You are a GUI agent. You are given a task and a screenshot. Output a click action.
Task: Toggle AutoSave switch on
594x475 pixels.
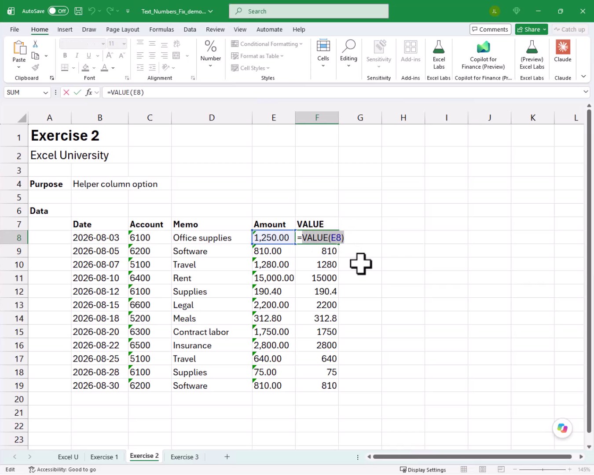pos(58,11)
